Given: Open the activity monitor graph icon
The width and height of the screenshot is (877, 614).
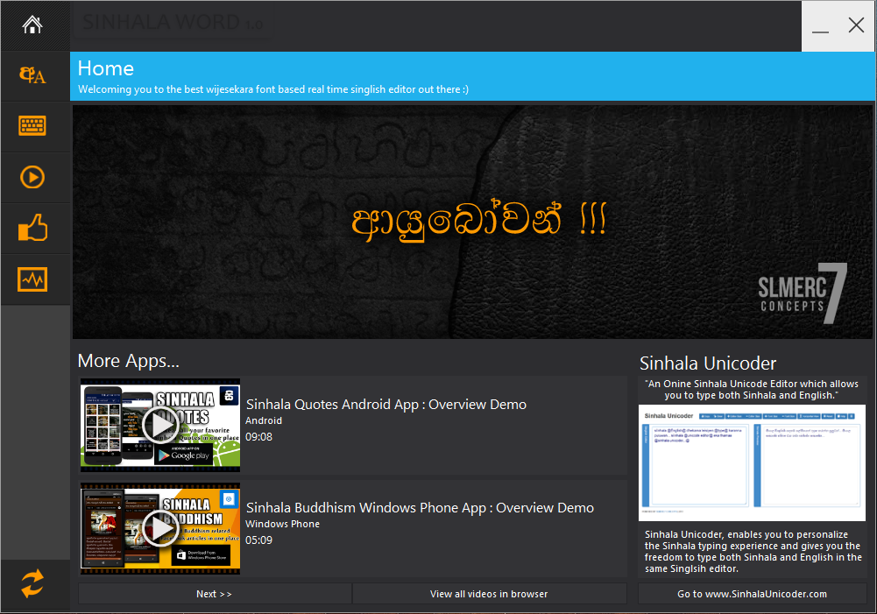Looking at the screenshot, I should coord(32,279).
